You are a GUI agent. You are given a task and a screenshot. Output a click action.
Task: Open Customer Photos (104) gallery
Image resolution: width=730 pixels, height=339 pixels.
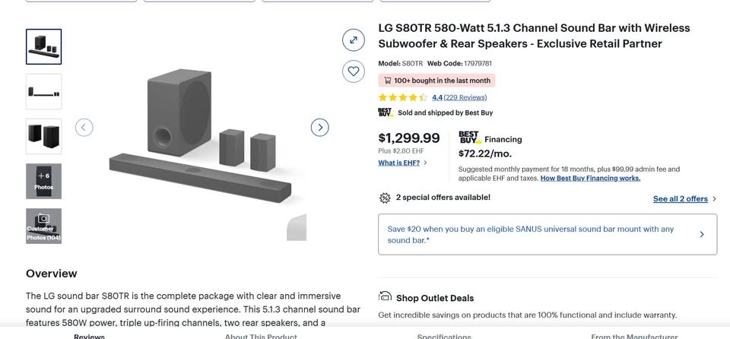pos(43,226)
